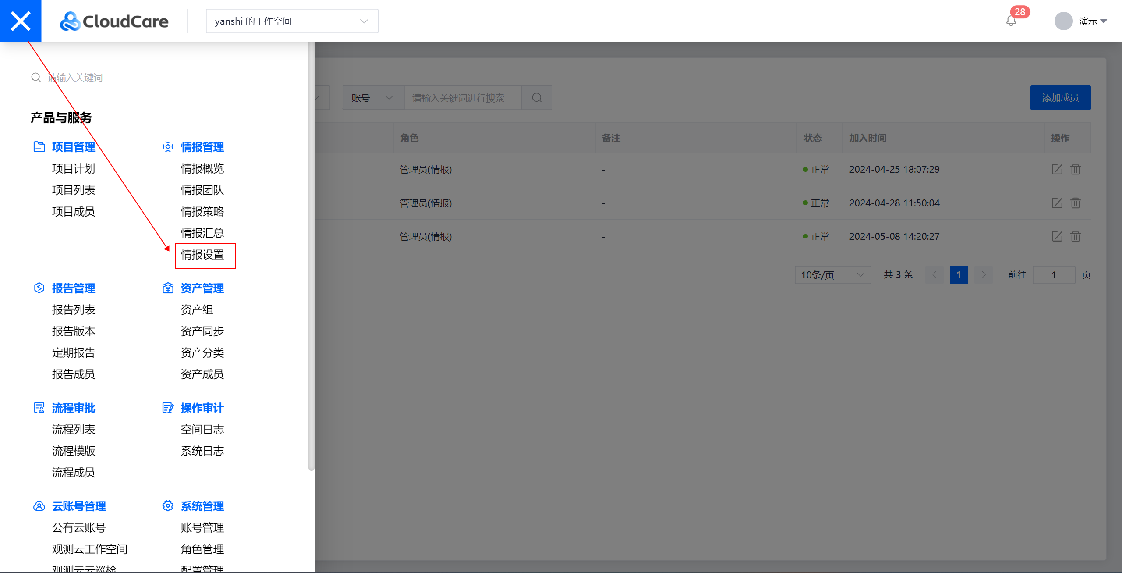Viewport: 1122px width, 573px height.
Task: Click the 系统管理 gear icon
Action: click(168, 506)
